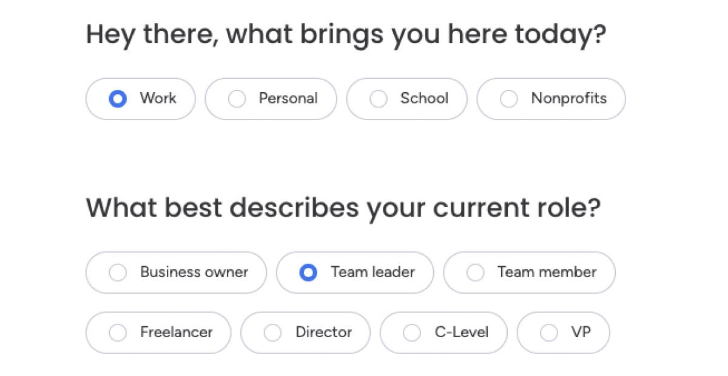Click the 'School' label text
728x376 pixels.
click(424, 98)
